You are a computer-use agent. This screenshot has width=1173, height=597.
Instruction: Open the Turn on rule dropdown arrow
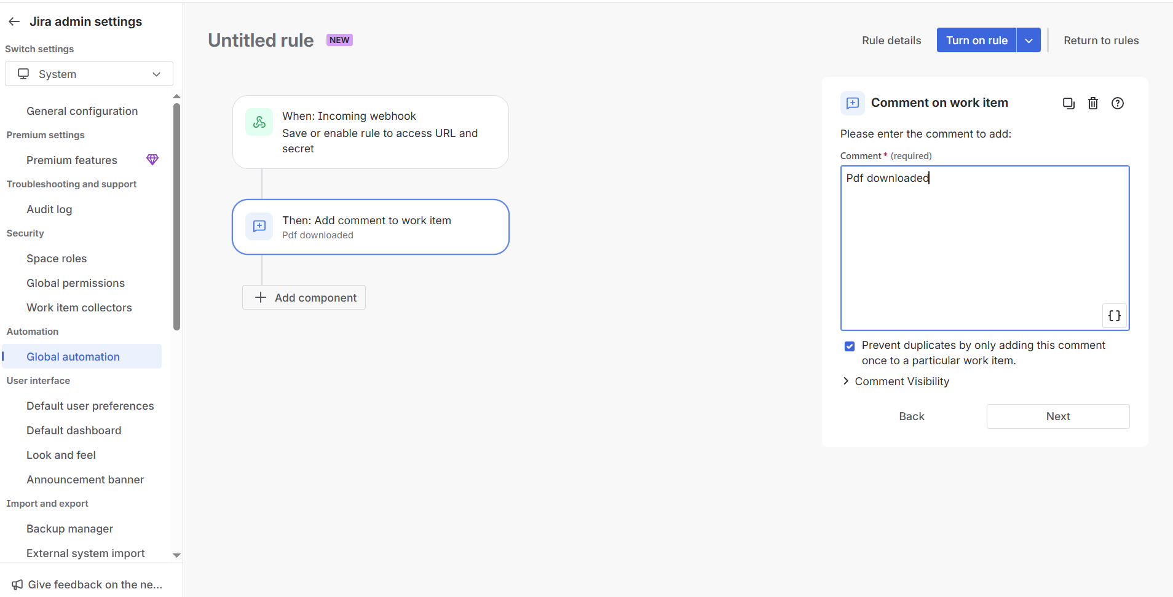(x=1029, y=41)
